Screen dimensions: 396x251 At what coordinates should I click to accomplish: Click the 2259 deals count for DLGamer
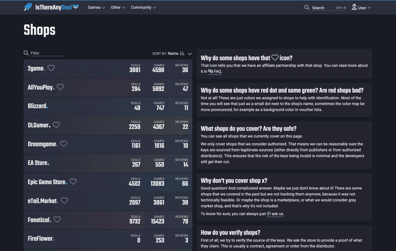point(135,127)
